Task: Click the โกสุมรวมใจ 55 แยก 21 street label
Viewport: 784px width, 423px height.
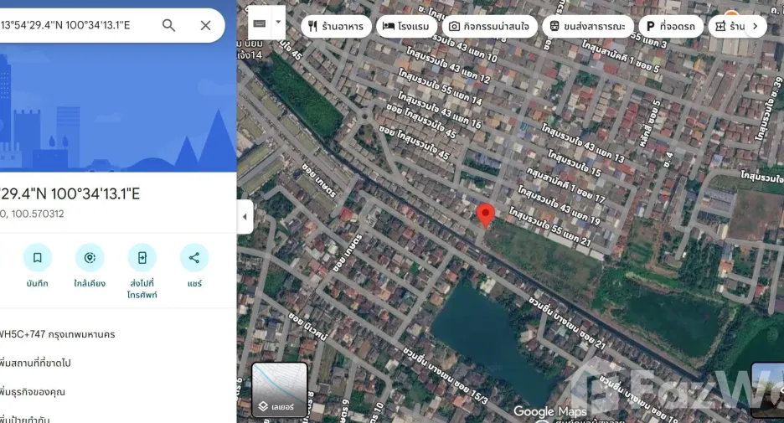Action: coord(550,227)
